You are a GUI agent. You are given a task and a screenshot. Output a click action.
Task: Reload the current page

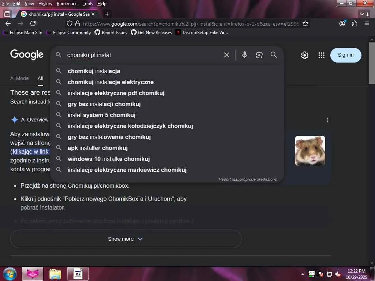33,23
